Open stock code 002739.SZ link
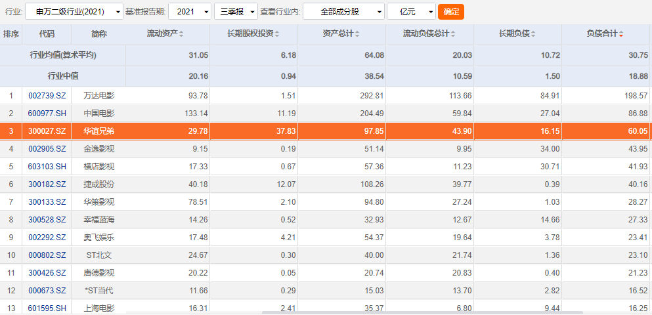Image resolution: width=652 pixels, height=315 pixels. [x=47, y=96]
